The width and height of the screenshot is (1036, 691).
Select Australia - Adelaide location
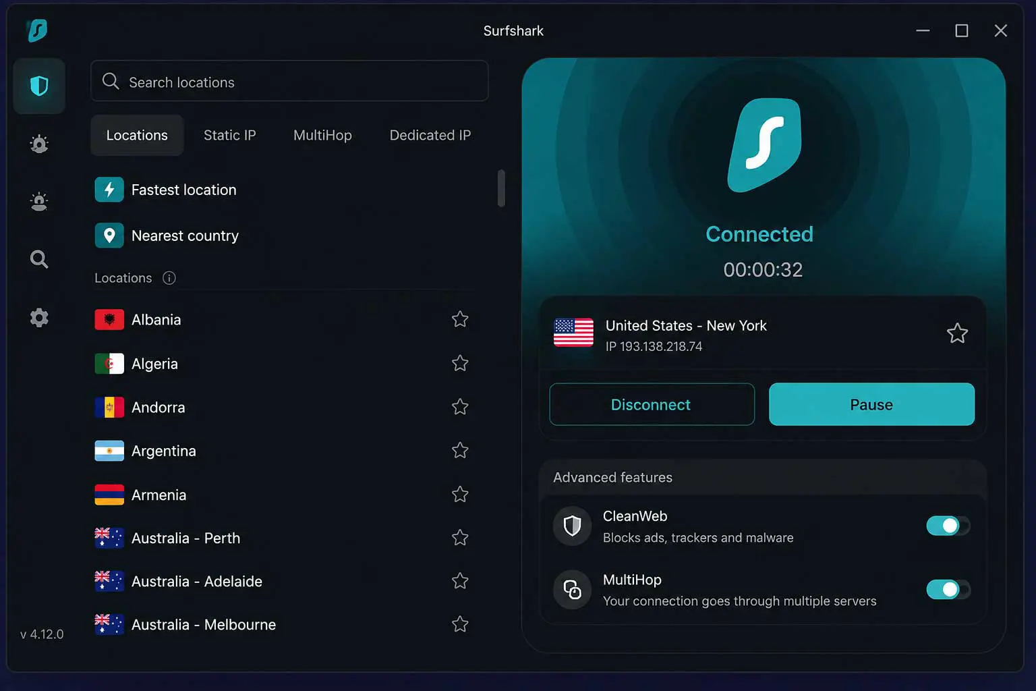(283, 581)
